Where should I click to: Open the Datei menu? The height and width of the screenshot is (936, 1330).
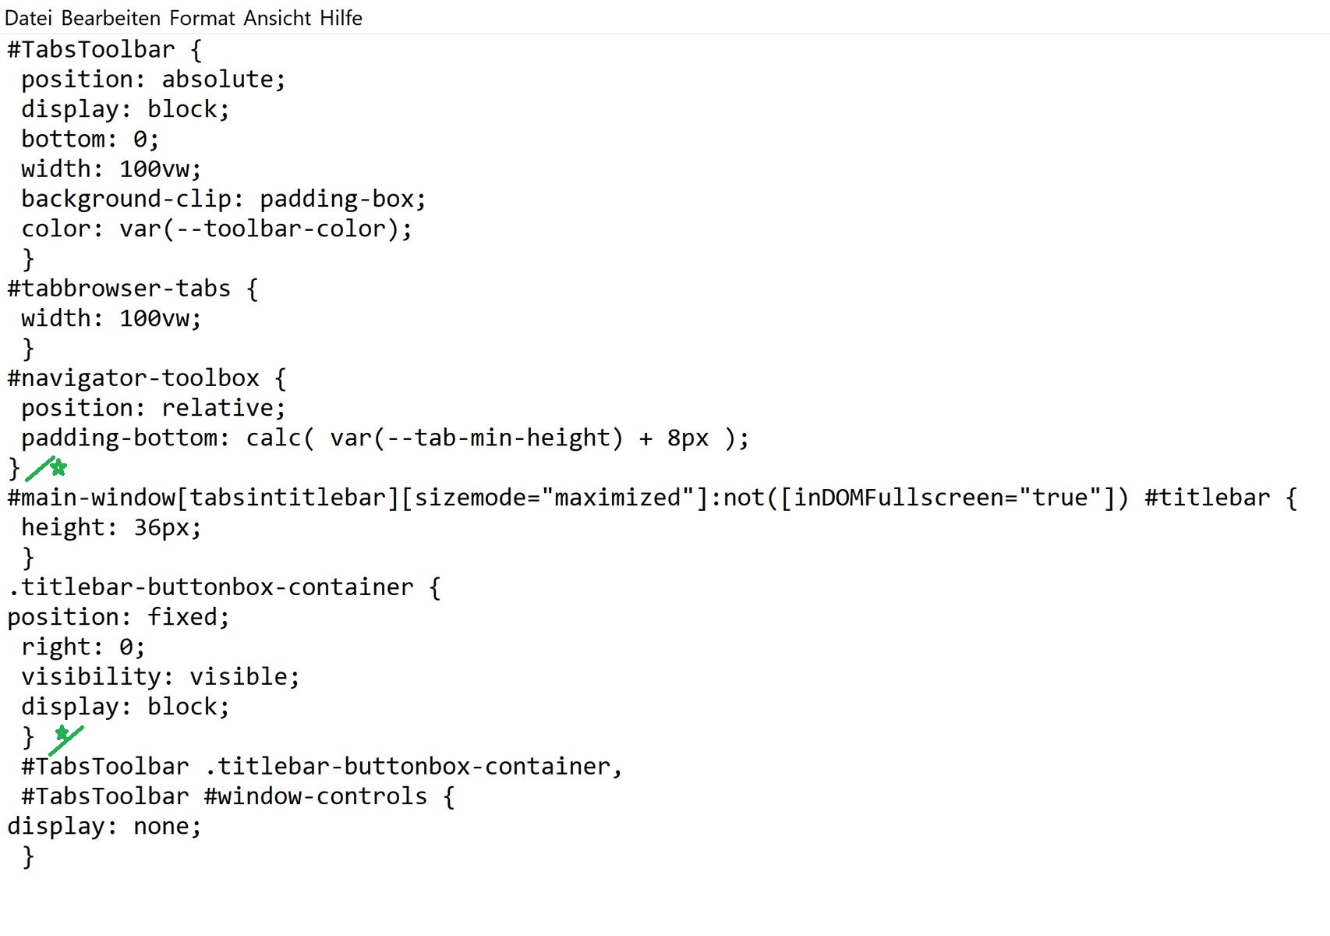(28, 18)
